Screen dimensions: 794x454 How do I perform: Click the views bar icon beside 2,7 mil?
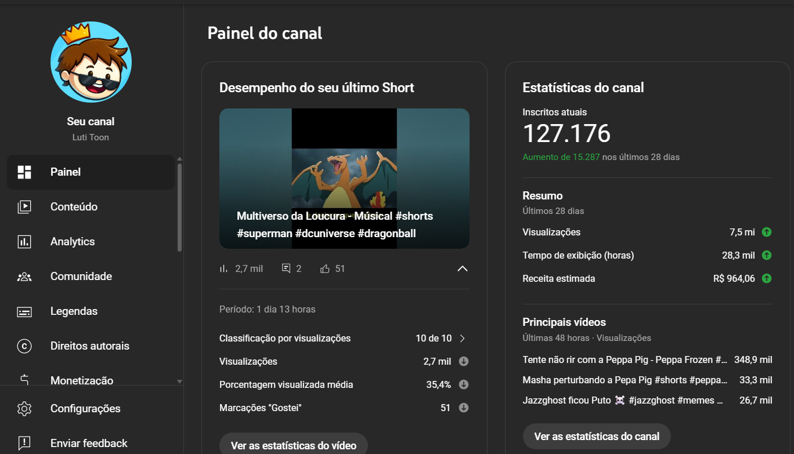[x=223, y=268]
